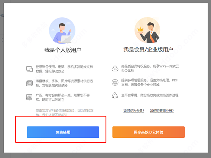211x158 pixels.
Task: Select the personal user laptop illustration
Action: 62,31
